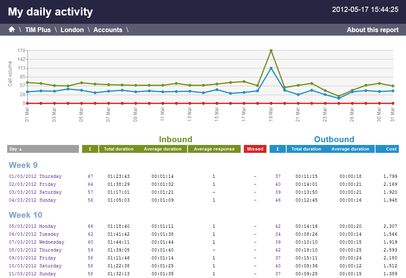Click the red Missed column header
The height and width of the screenshot is (278, 406).
coord(255,149)
